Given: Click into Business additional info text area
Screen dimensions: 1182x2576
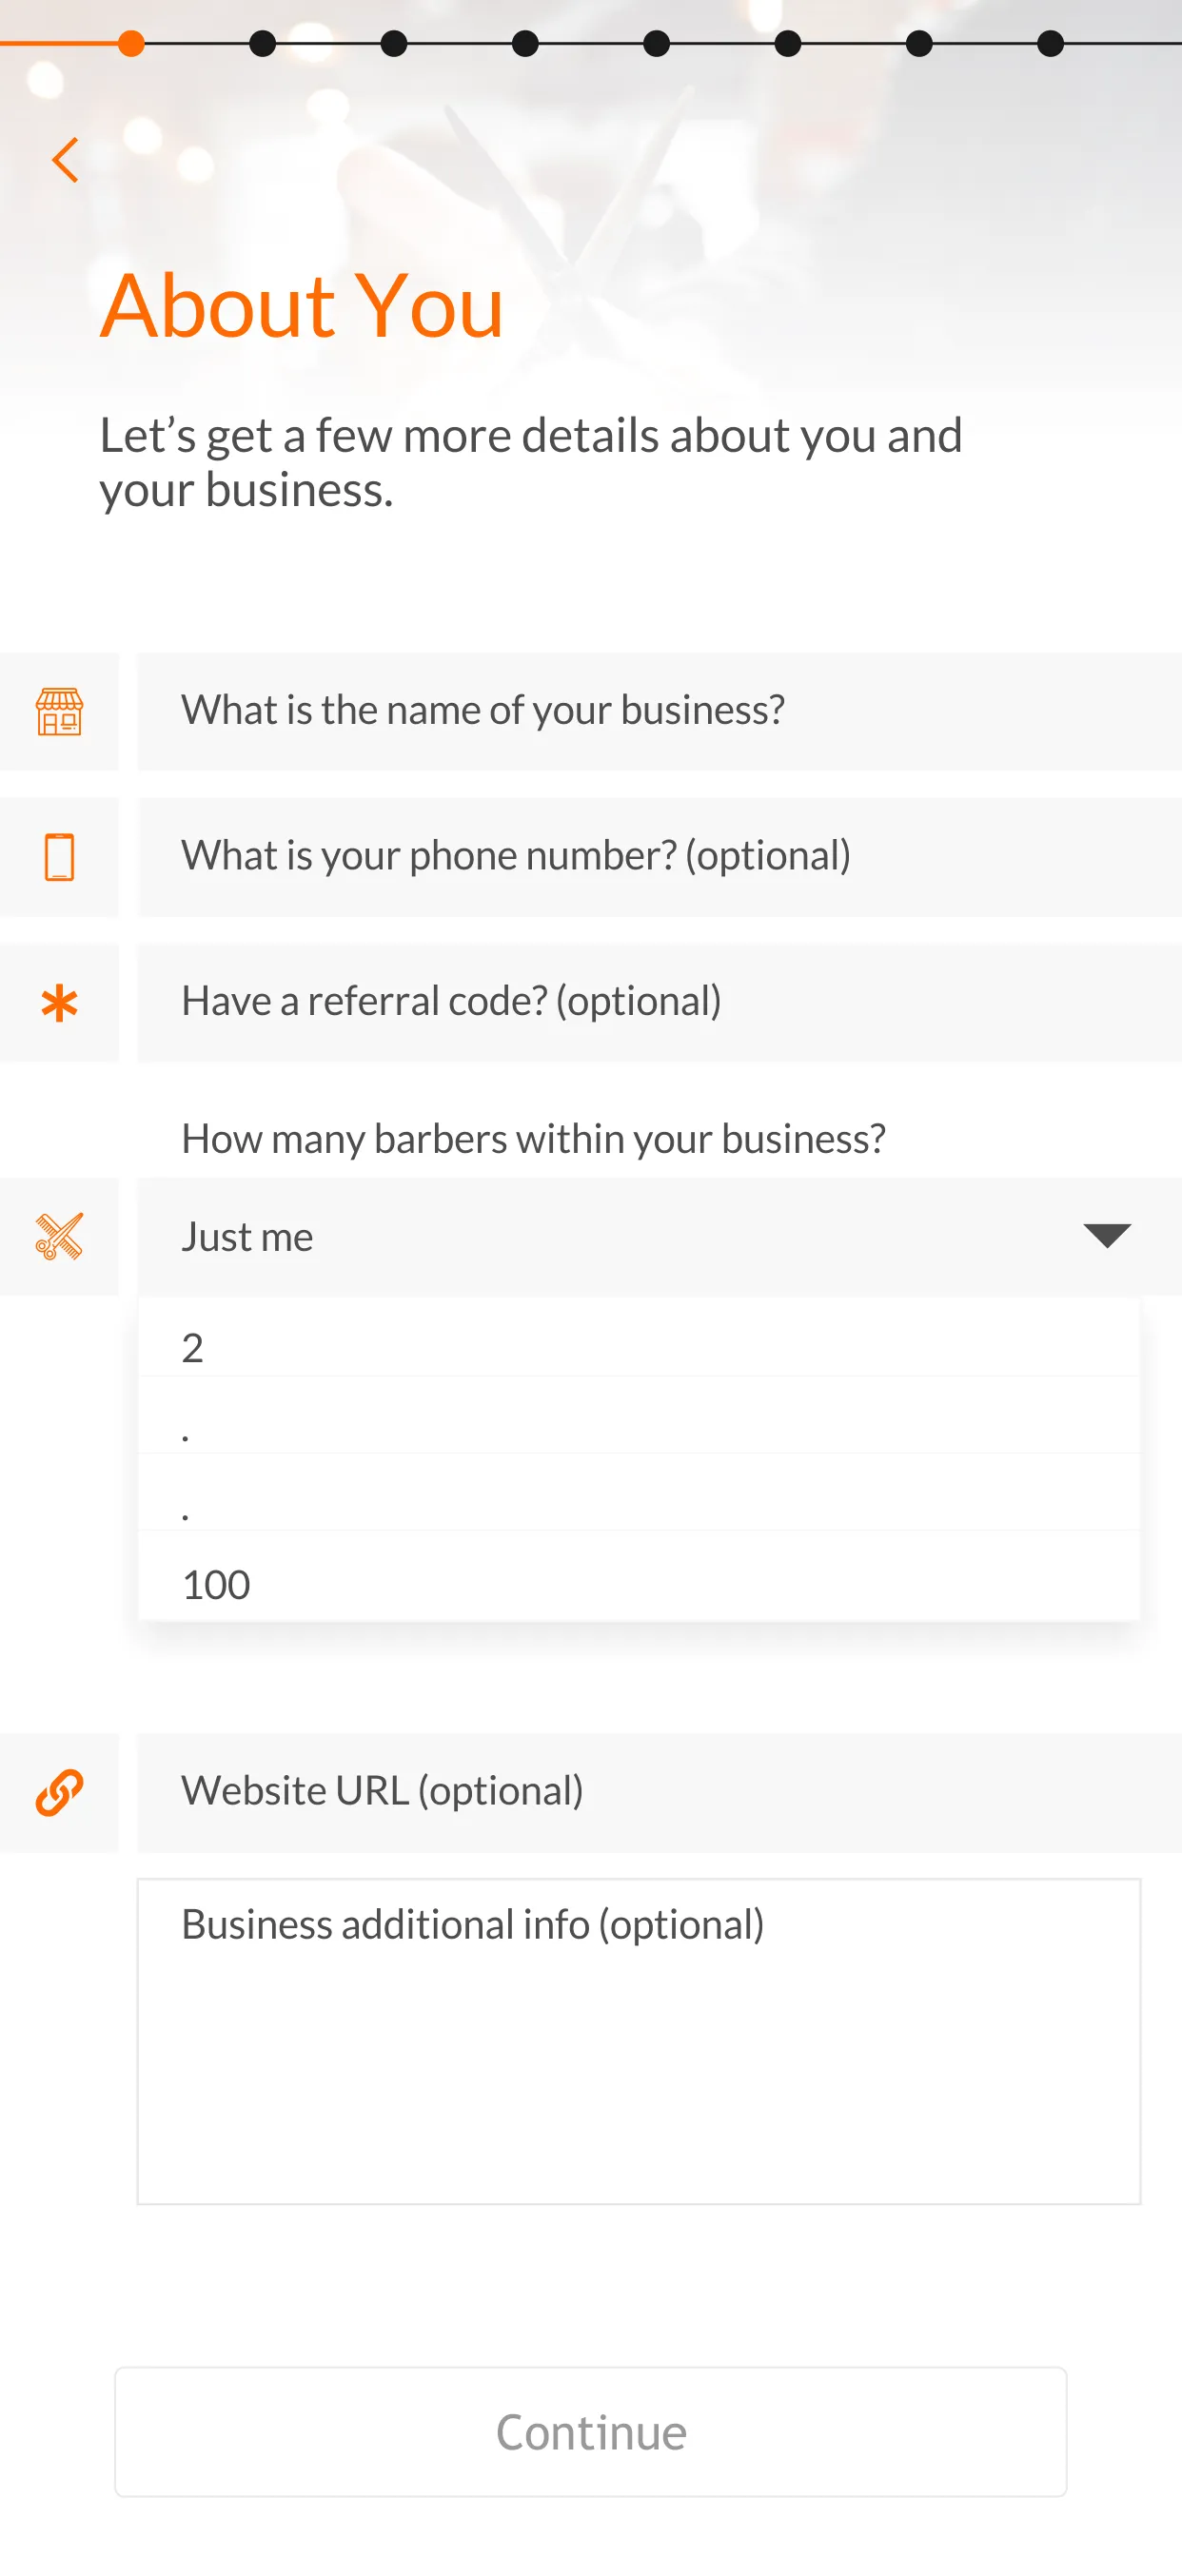Looking at the screenshot, I should (x=639, y=2041).
